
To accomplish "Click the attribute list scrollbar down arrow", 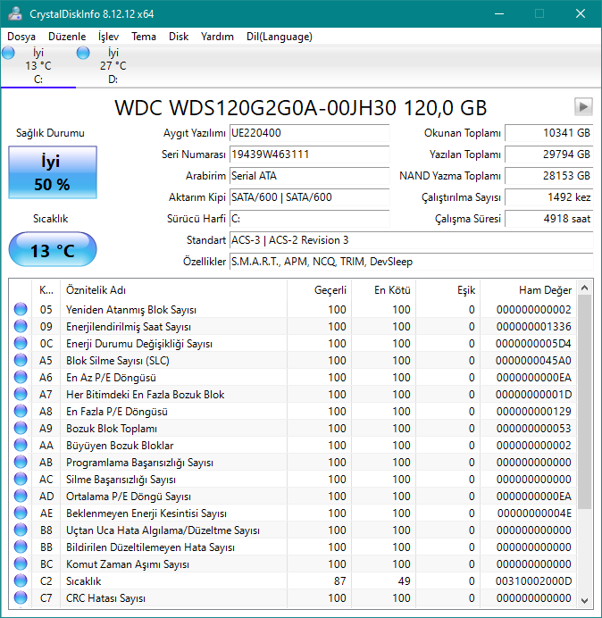I will (x=585, y=600).
